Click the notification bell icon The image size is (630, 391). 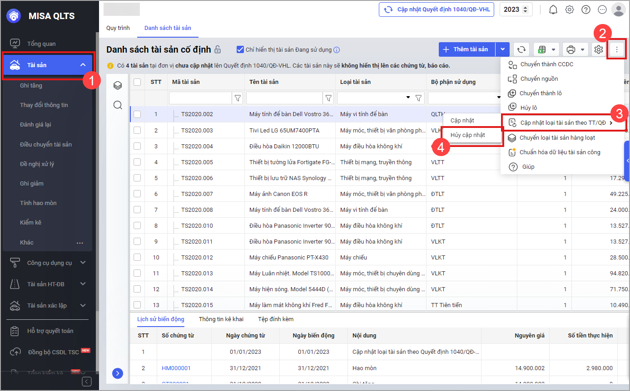(x=553, y=10)
